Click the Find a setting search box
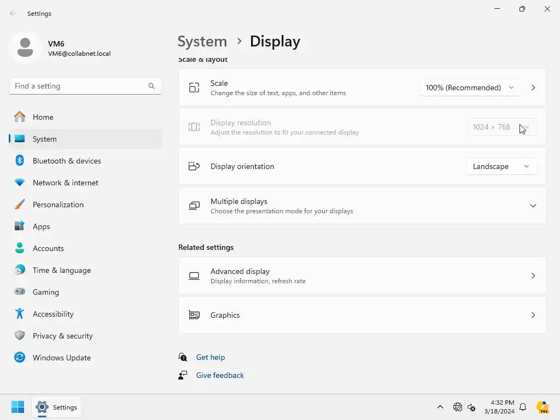Screen dimensions: 560x420 point(79,86)
